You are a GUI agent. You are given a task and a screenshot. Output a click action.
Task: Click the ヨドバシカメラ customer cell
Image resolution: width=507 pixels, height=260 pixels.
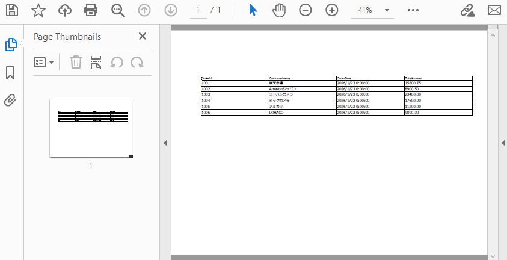click(303, 94)
